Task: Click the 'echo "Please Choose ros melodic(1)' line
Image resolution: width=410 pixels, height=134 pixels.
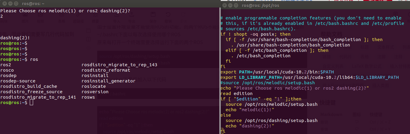Action: tap(294, 88)
